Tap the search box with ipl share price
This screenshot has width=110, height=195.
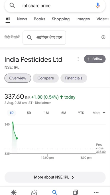click(x=55, y=6)
